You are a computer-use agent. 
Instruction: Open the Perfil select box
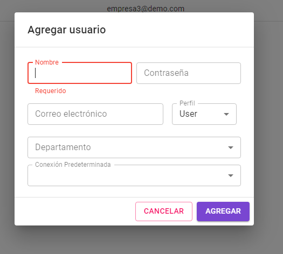click(x=204, y=114)
